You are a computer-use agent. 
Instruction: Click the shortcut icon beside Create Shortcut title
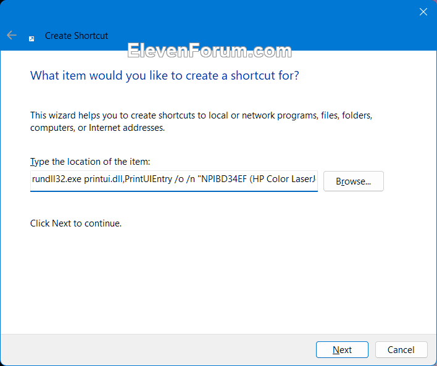31,39
